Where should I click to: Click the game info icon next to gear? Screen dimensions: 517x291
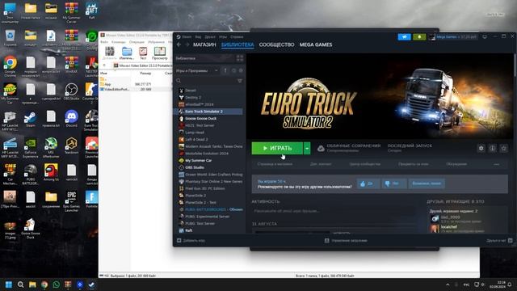[492, 148]
